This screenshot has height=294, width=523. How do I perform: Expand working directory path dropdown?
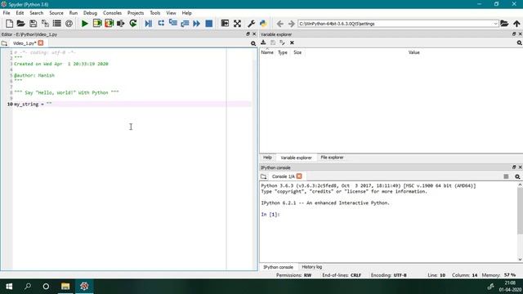tap(496, 24)
